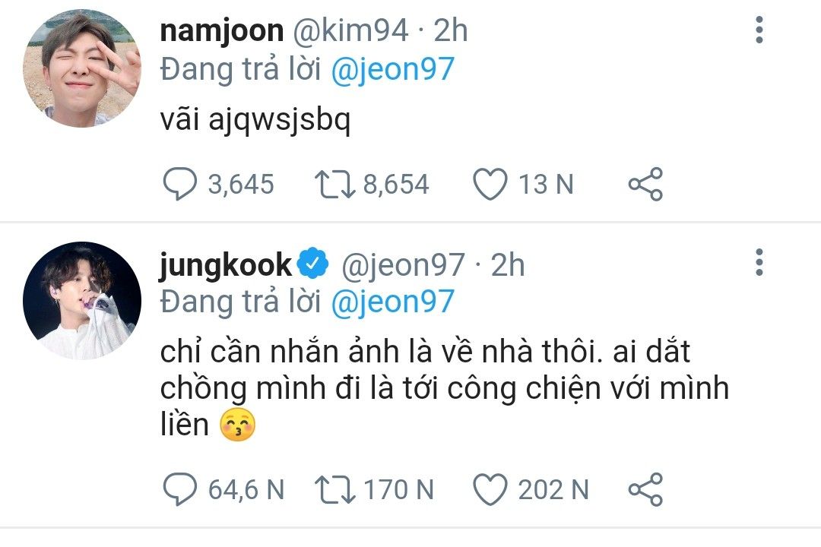Tap heart icon on jungkook's tweet
Screen dimensions: 821x547
(x=490, y=490)
